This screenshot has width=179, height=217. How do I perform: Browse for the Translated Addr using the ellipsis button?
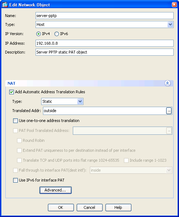pos(169,111)
